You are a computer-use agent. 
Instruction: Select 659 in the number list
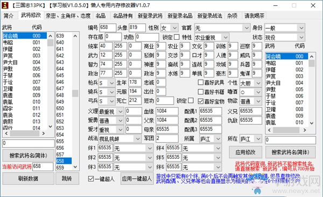[64, 167]
